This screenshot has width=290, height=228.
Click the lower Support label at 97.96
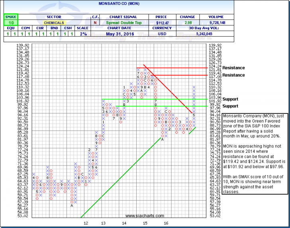231,106
